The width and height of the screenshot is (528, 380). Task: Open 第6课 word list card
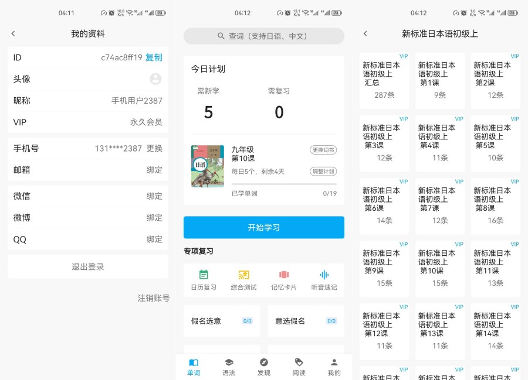click(384, 206)
